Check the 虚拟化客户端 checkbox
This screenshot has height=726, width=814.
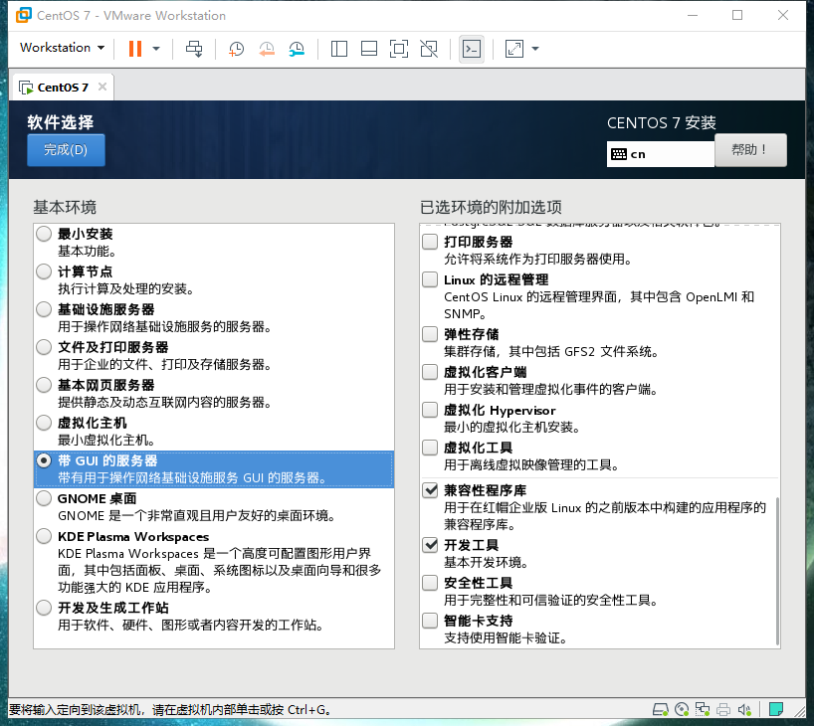tap(430, 372)
